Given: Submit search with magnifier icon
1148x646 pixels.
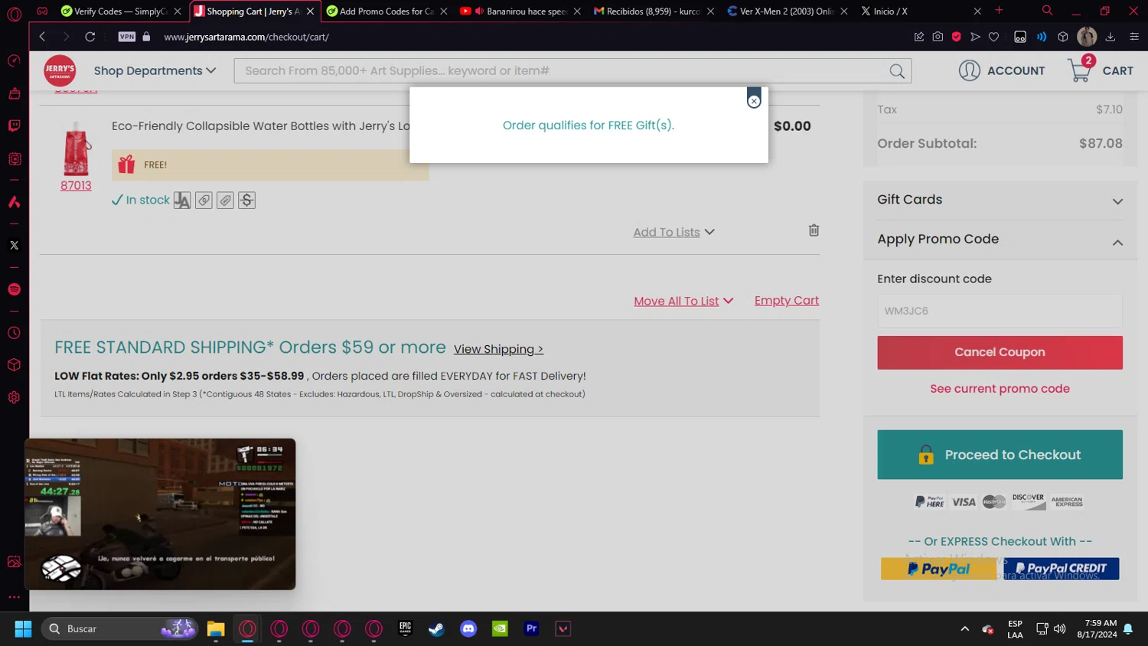Looking at the screenshot, I should pyautogui.click(x=897, y=71).
